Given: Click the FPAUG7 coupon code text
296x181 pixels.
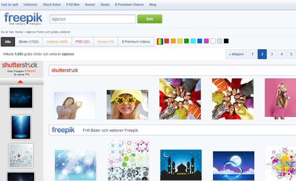Looking at the screenshot, I should click(30, 71).
